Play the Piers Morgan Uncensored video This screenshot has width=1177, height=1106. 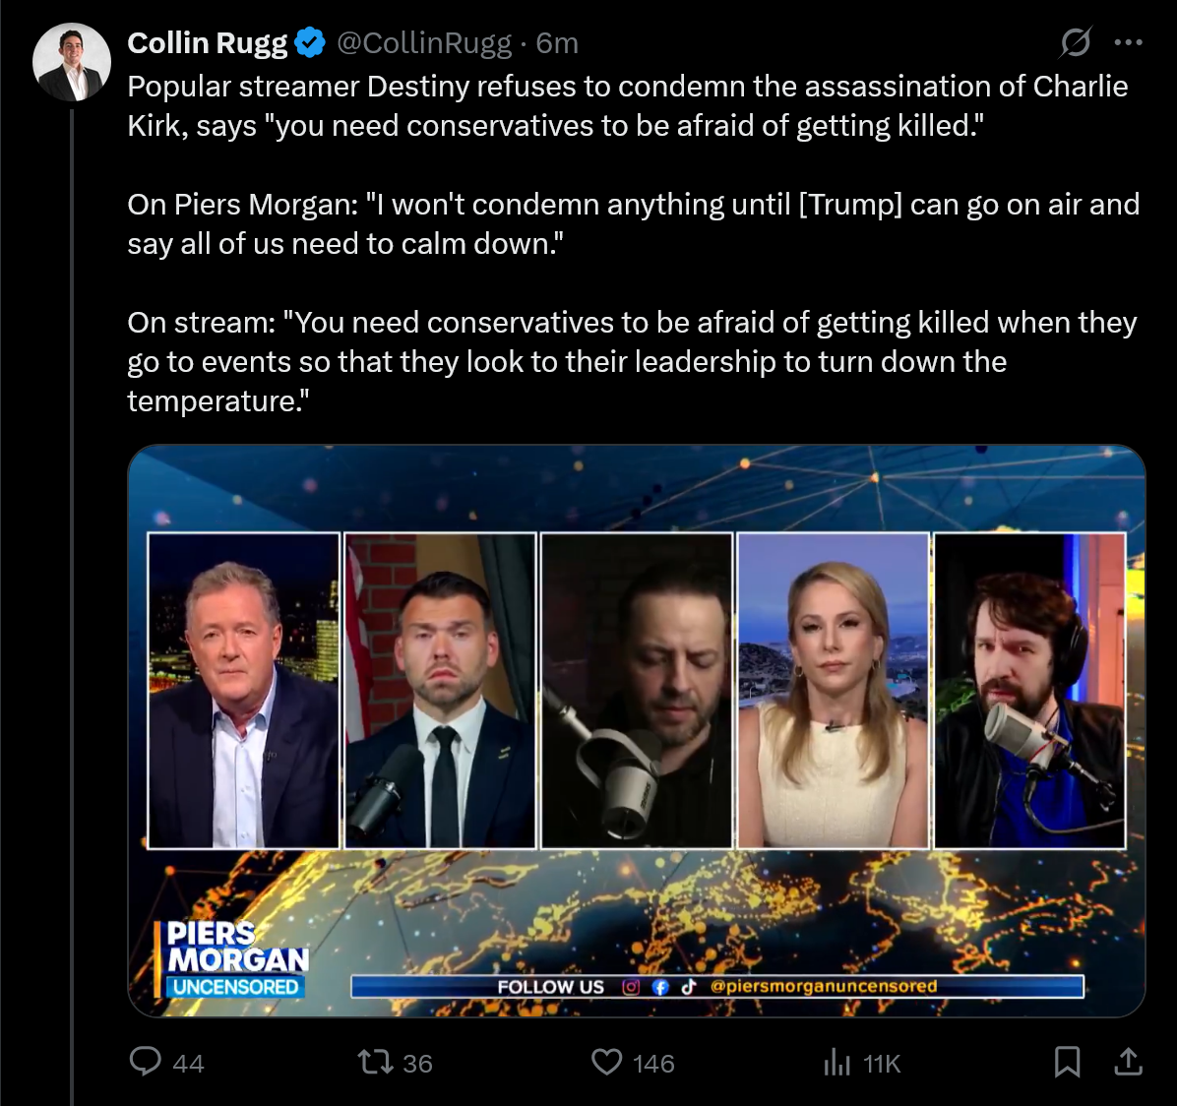click(637, 731)
